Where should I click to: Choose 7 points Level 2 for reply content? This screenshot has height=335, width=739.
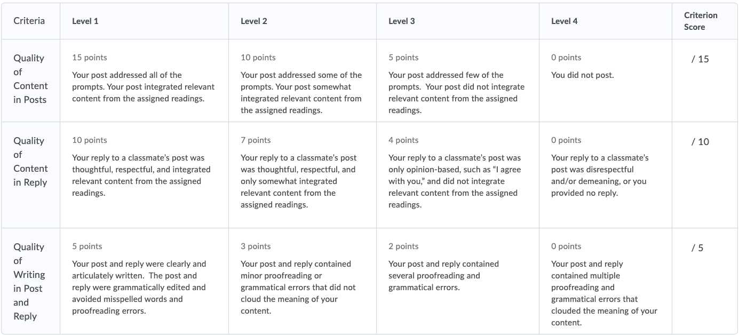(303, 175)
